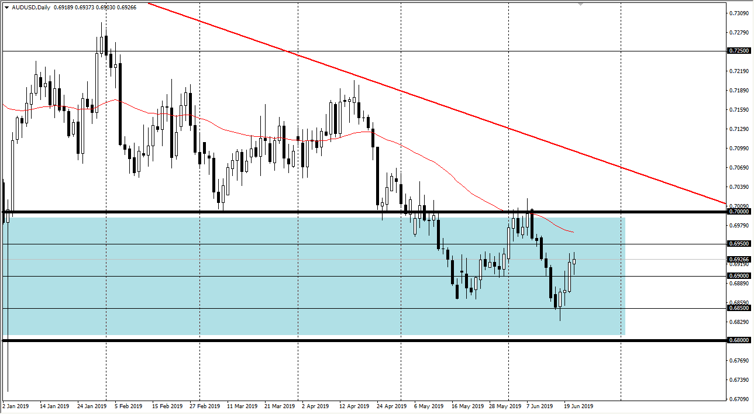Image resolution: width=754 pixels, height=414 pixels.
Task: Click the 21 Mar 2019 date label
Action: (279, 406)
